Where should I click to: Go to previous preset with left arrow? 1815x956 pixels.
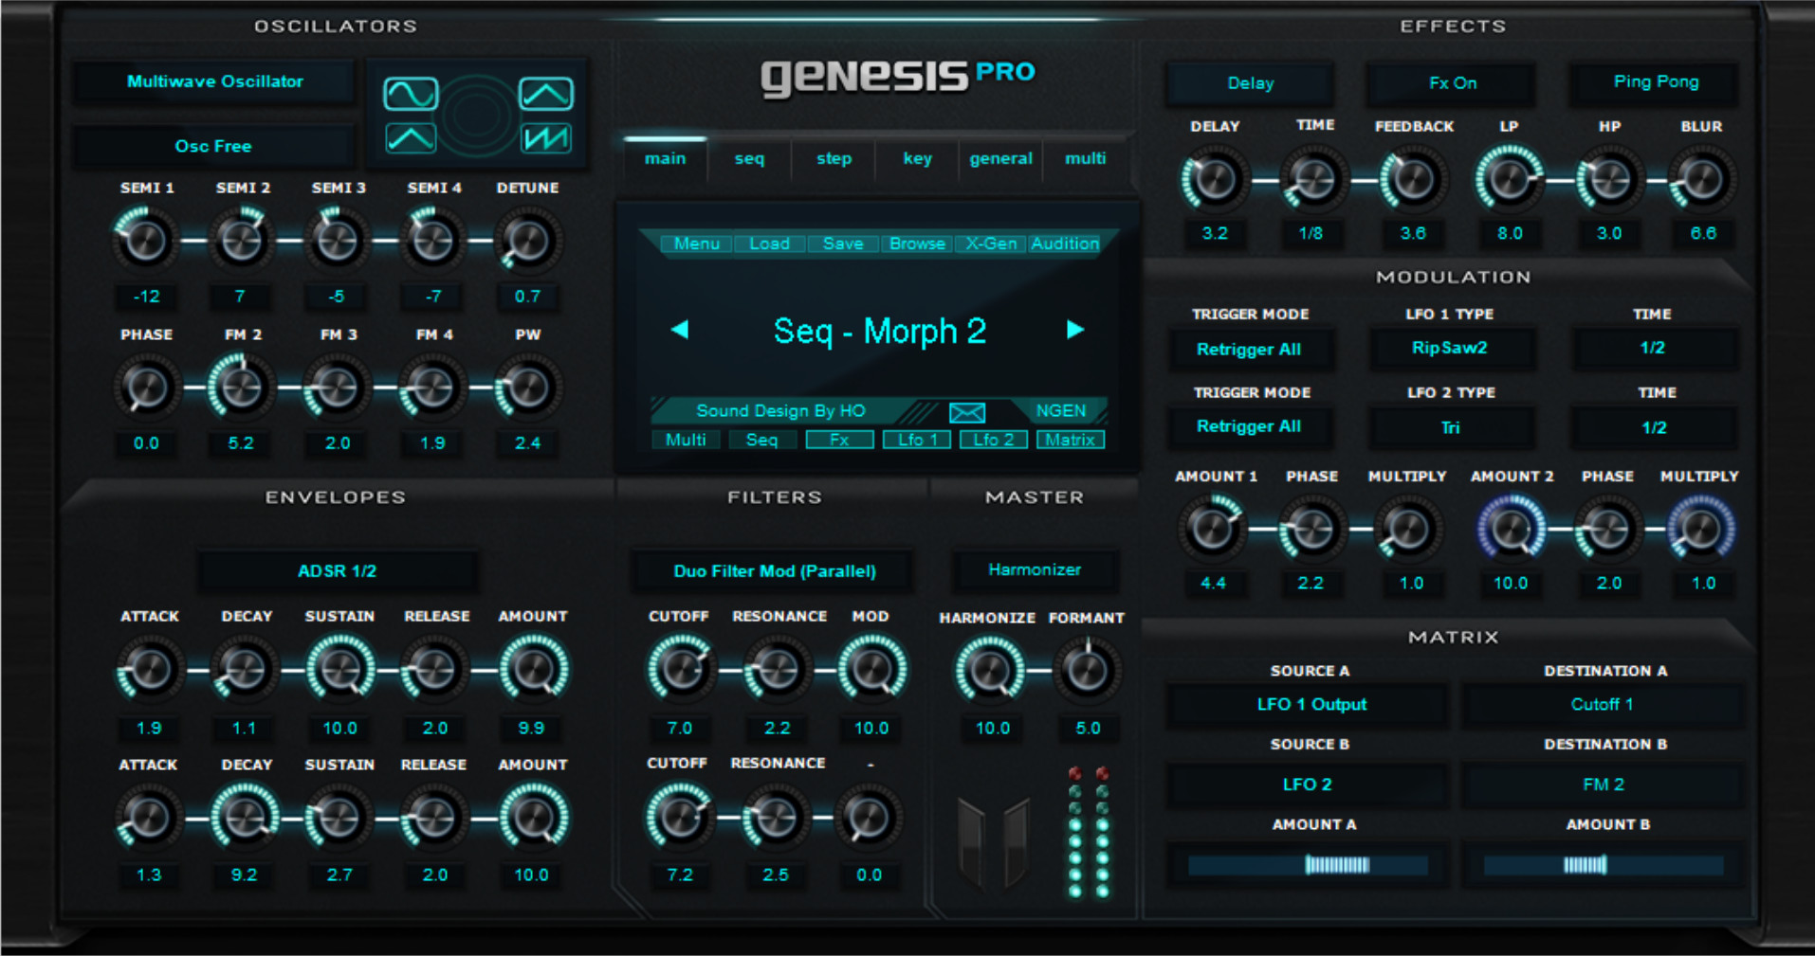(x=679, y=330)
